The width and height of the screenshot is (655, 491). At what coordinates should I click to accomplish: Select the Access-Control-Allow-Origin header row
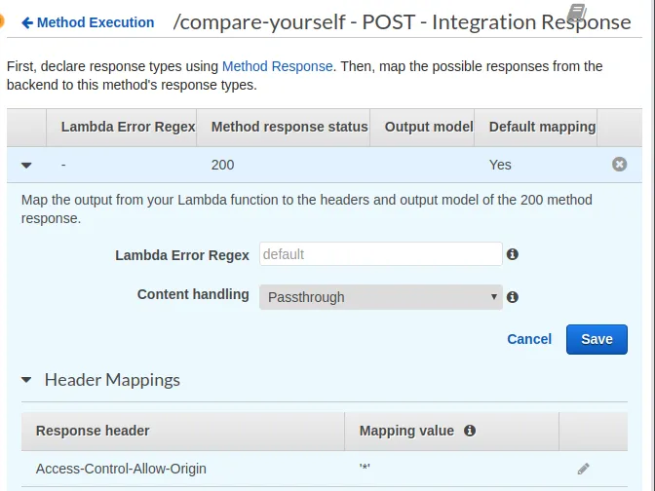point(121,469)
